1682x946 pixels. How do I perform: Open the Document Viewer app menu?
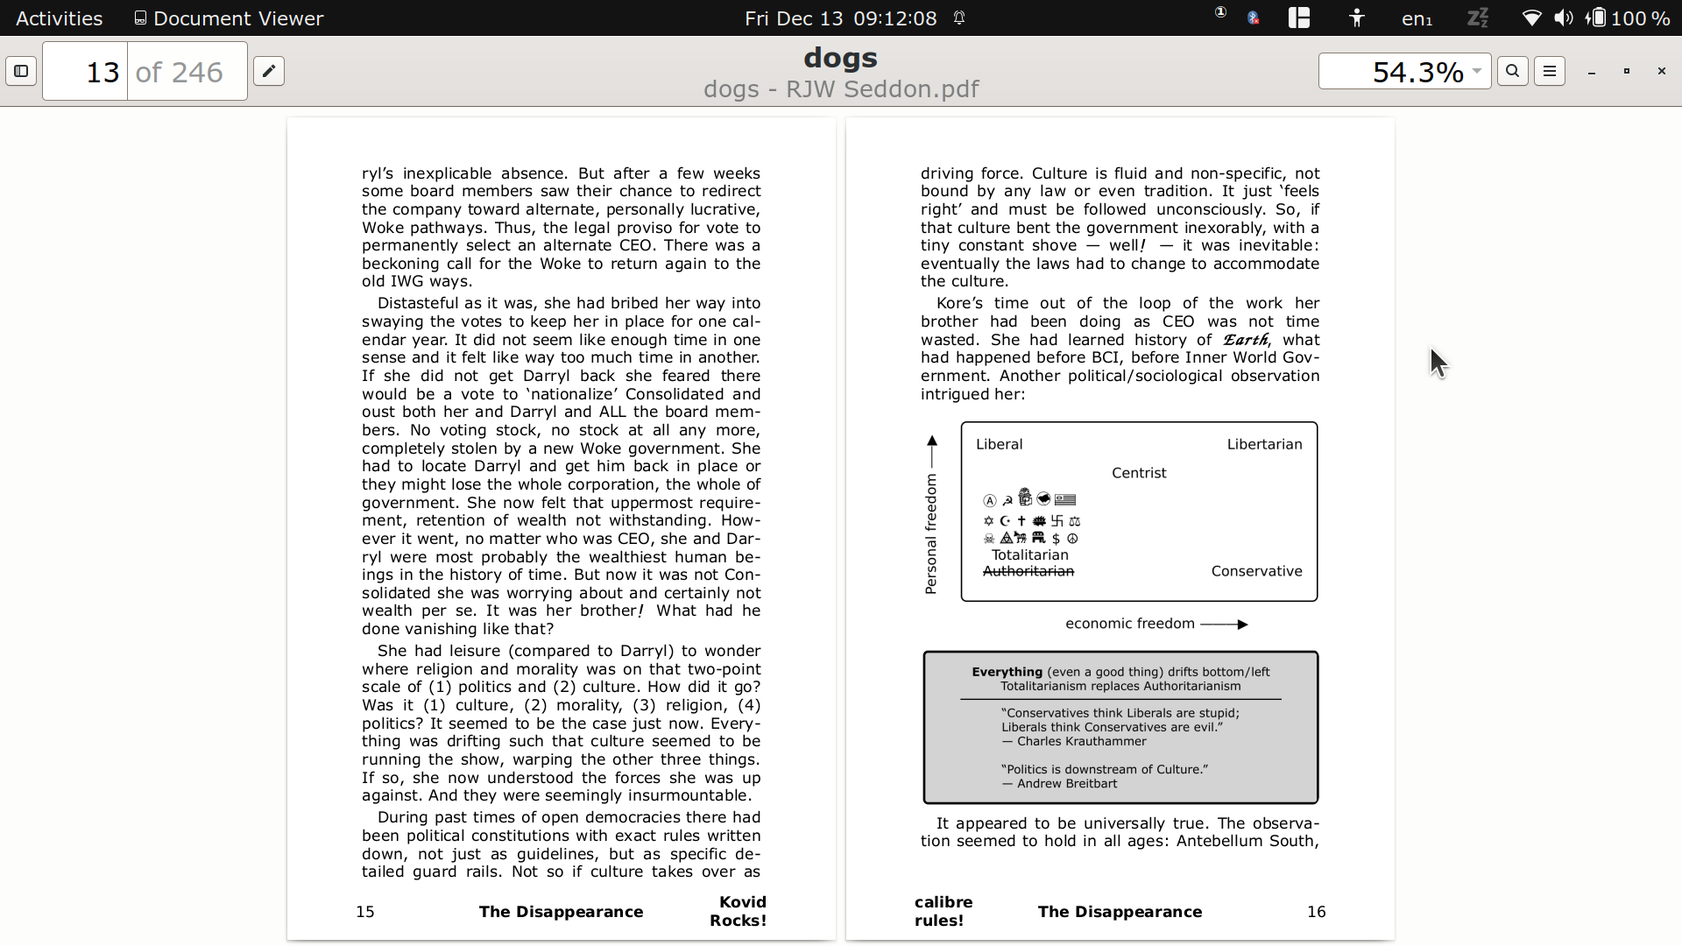click(x=229, y=18)
